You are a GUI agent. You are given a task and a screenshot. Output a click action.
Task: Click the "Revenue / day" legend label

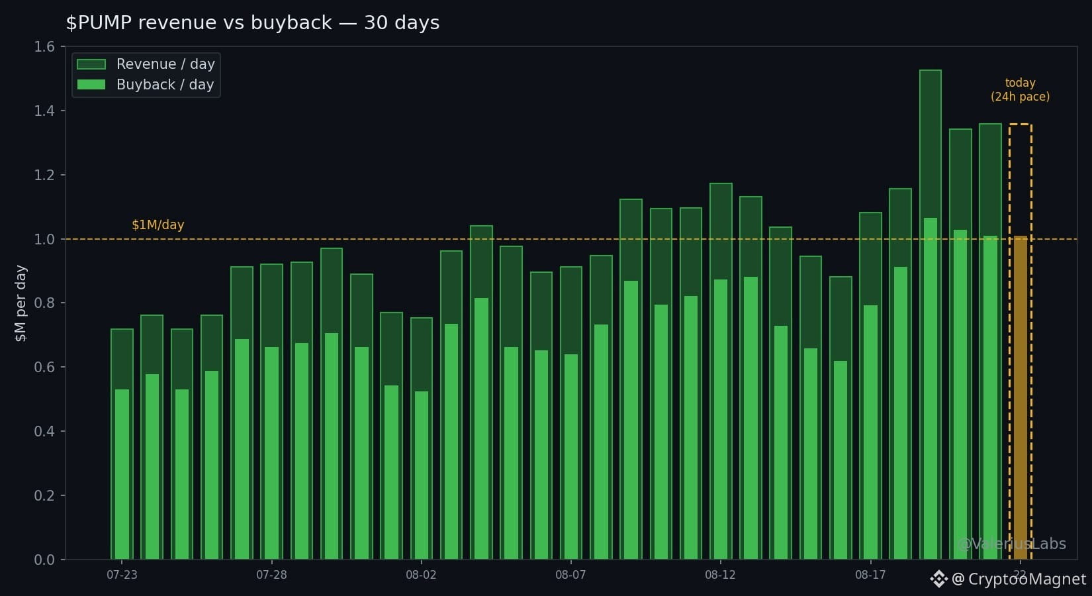coord(165,64)
